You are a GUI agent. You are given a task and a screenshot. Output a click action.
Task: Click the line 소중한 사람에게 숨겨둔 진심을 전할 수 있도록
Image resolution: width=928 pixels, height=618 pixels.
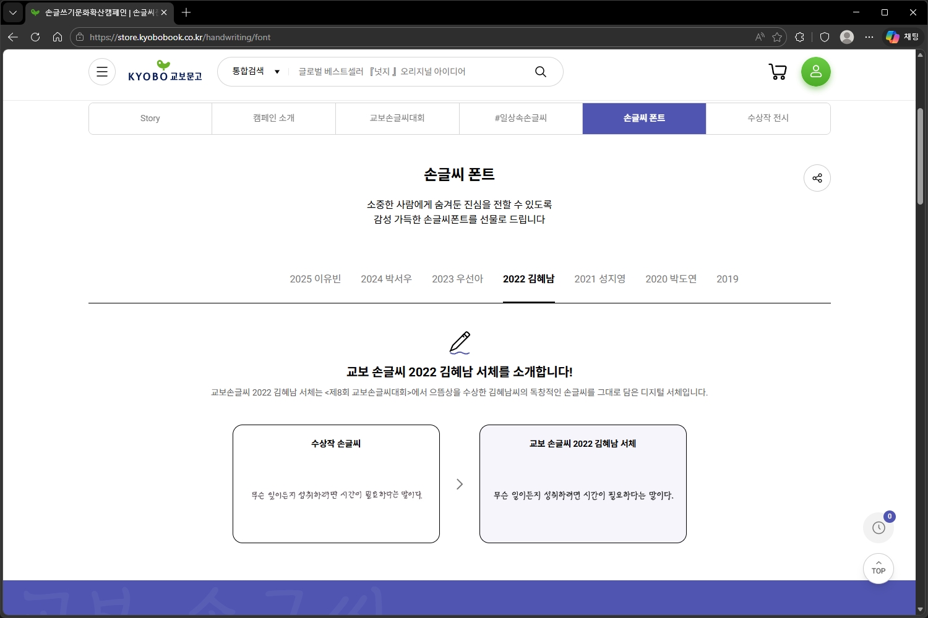[459, 205]
